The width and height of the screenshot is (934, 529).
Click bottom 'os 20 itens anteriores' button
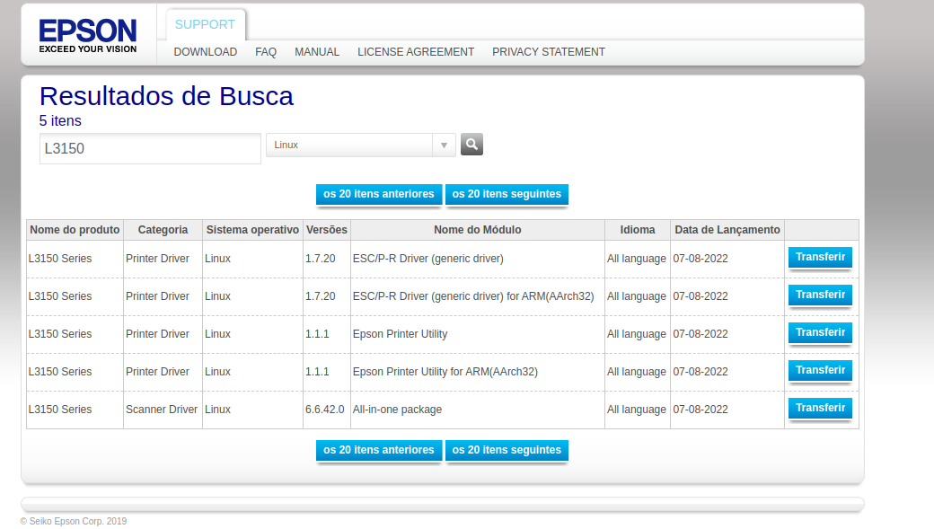coord(379,450)
